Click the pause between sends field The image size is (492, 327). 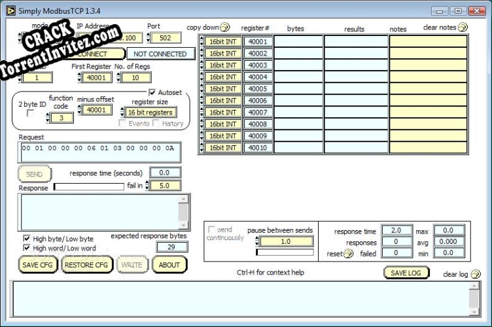coord(286,241)
